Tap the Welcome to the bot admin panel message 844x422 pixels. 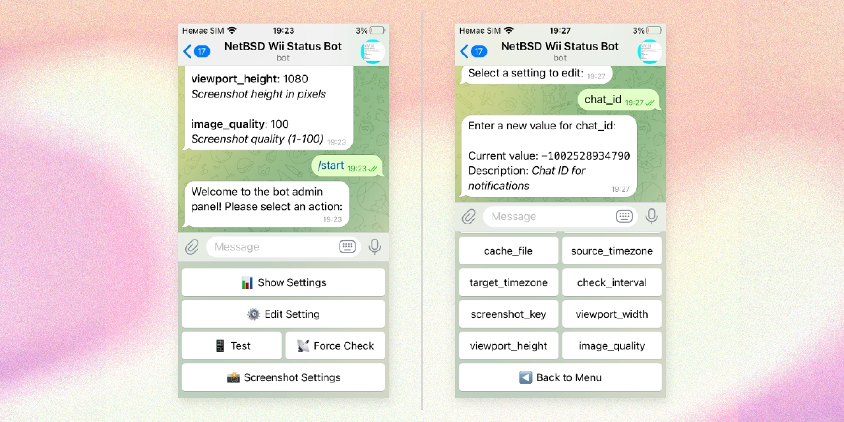pyautogui.click(x=267, y=204)
